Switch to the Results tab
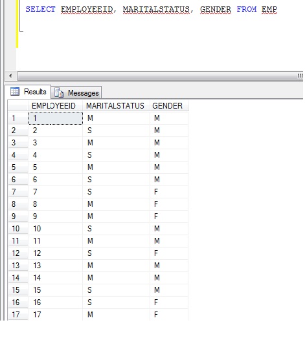 (28, 92)
